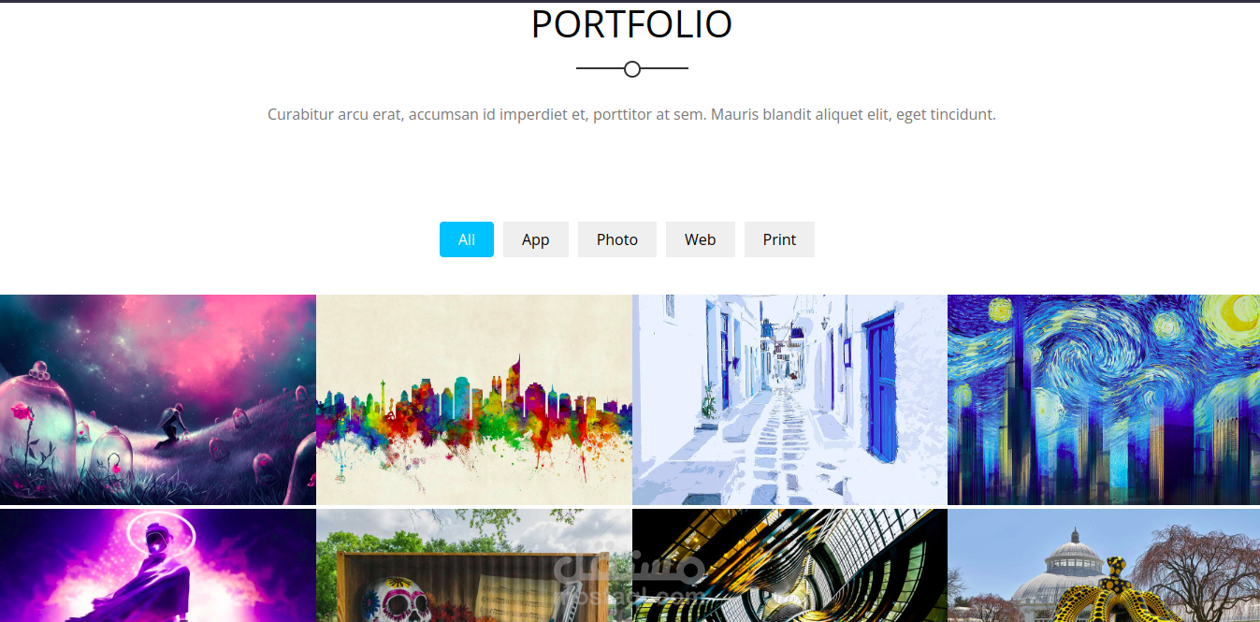Open the colorful watercolor city skyline image
Viewport: 1260px width, 622px height.
tap(474, 399)
